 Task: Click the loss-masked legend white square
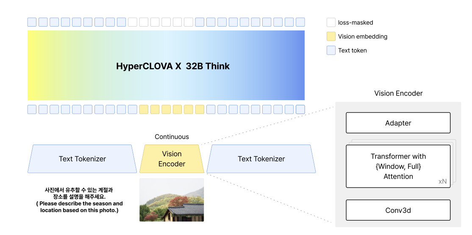coord(331,22)
